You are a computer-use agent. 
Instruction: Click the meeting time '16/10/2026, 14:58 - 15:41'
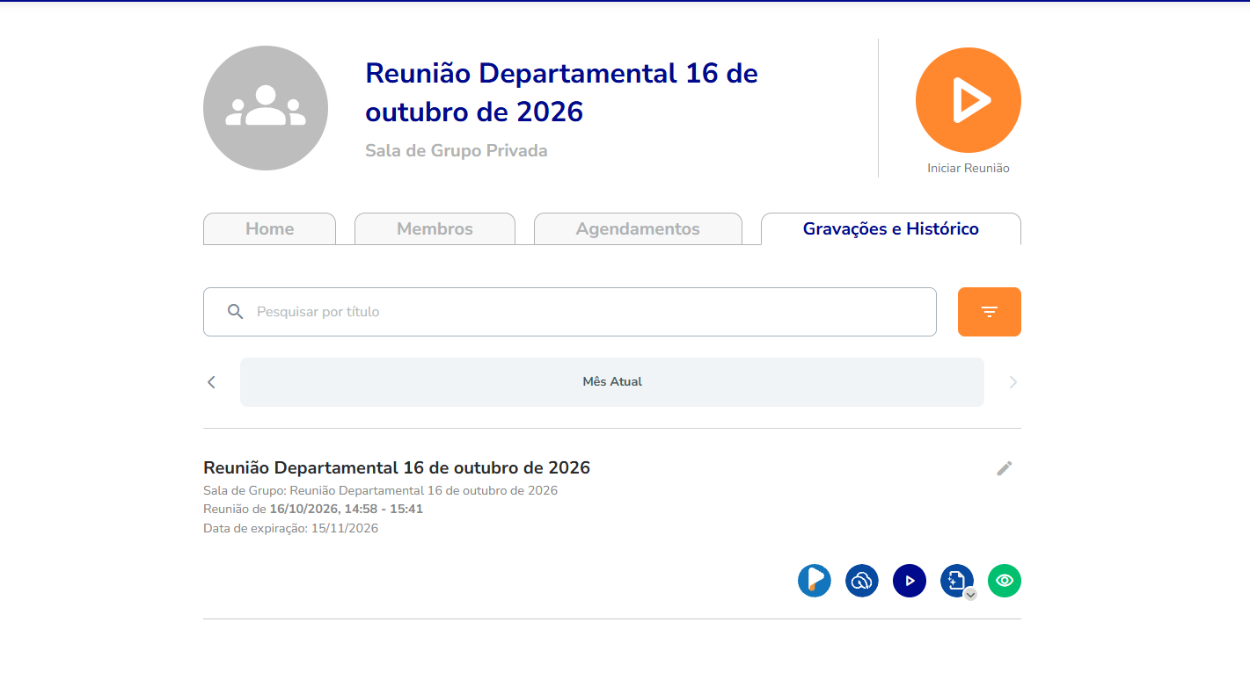[347, 509]
